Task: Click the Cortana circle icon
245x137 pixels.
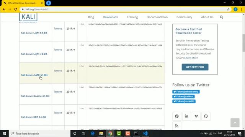Action: click(x=75, y=134)
